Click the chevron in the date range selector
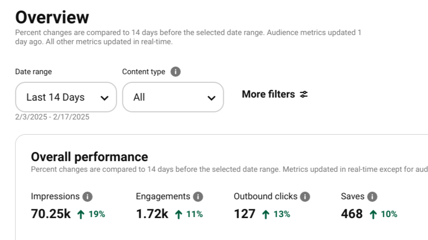 point(104,98)
